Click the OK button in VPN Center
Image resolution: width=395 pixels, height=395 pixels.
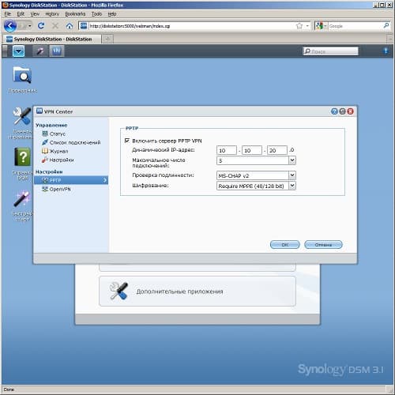pyautogui.click(x=285, y=245)
